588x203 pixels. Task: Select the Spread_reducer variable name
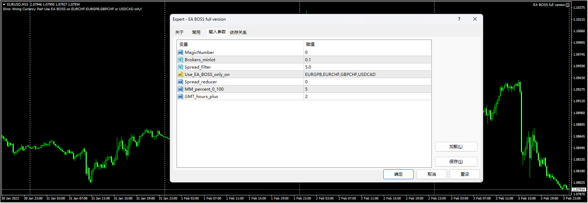201,82
